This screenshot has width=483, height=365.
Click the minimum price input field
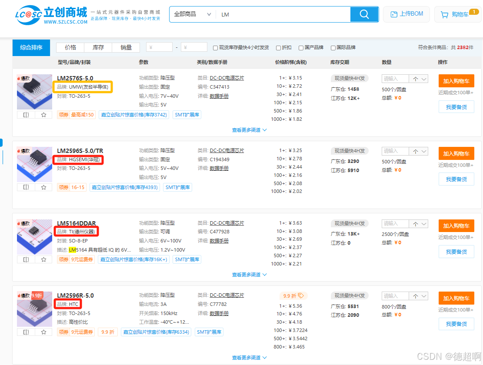click(x=159, y=47)
